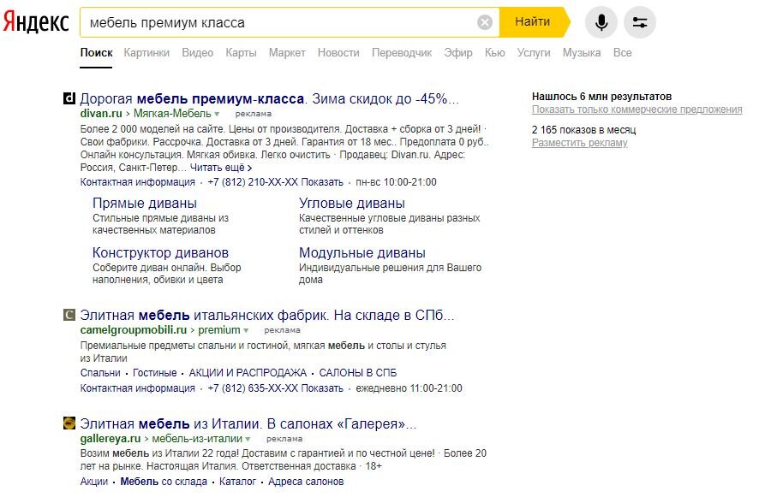
Task: Open the divan.ru domain link
Action: tap(101, 114)
